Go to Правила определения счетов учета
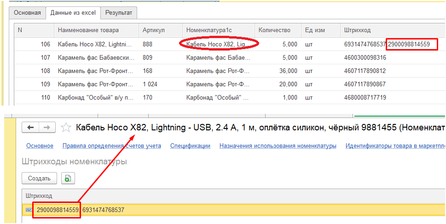 (112, 146)
